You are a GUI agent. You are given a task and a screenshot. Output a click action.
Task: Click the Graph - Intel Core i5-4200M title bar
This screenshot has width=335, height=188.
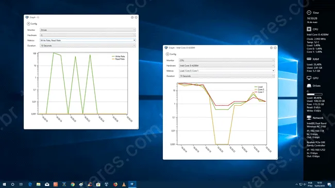[x=220, y=48]
